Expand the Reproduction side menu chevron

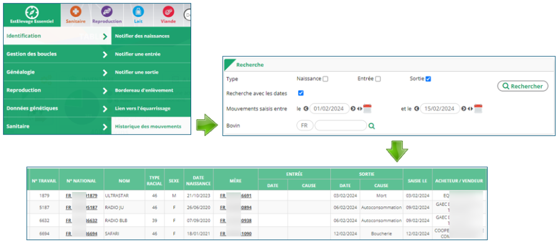pos(105,90)
